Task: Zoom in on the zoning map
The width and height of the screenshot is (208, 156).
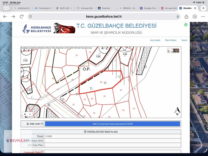Action: 25,114
